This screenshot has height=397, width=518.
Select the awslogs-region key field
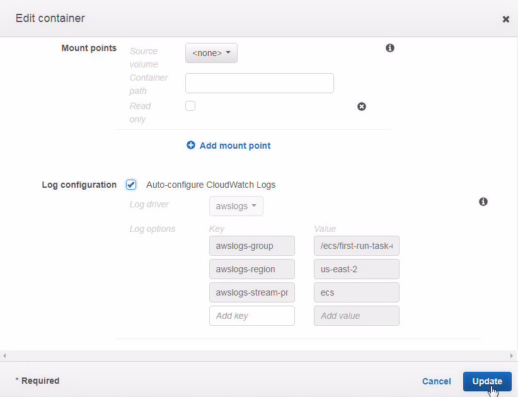251,269
